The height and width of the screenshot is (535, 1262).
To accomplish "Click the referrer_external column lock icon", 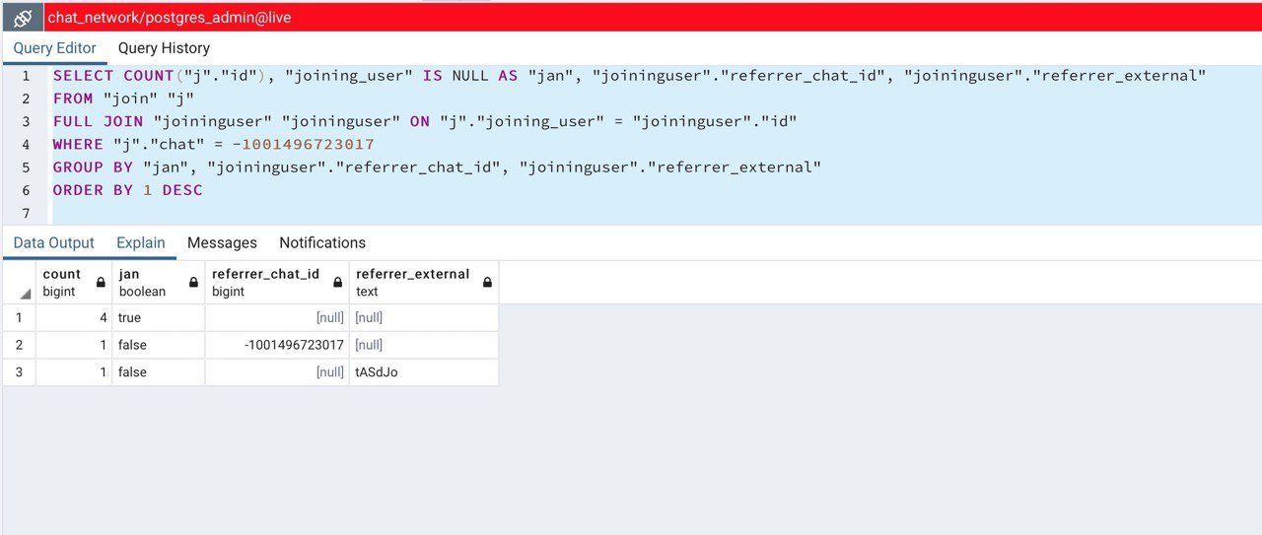I will (487, 283).
